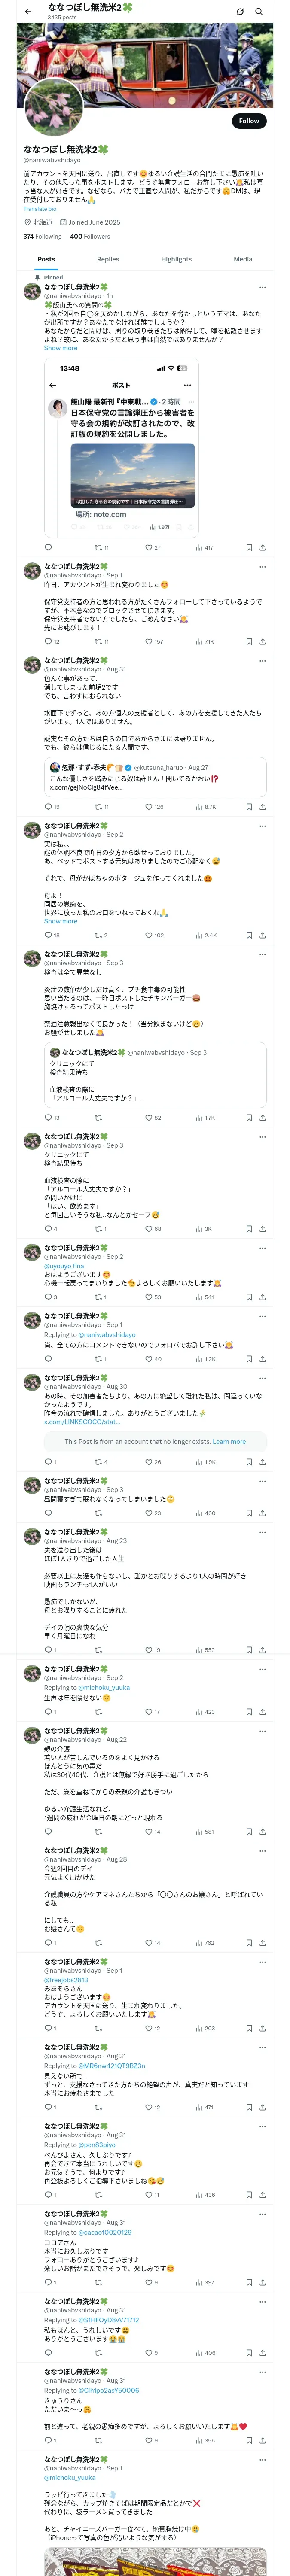This screenshot has height=2576, width=290.
Task: Share the pinned post
Action: (262, 548)
